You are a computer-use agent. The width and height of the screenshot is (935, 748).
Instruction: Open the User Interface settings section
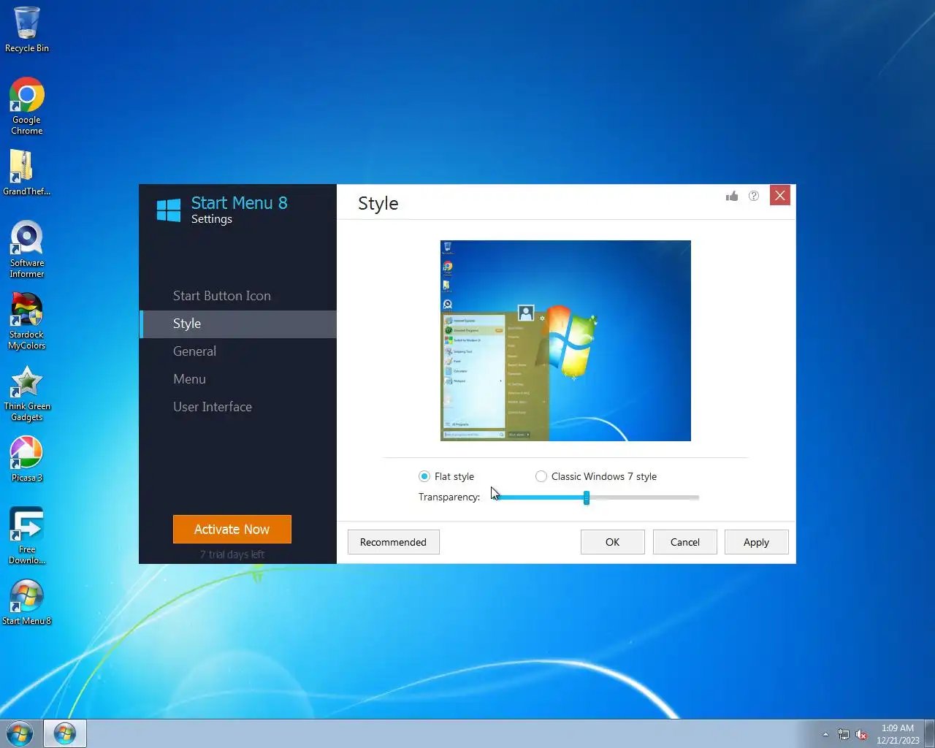click(x=238, y=407)
